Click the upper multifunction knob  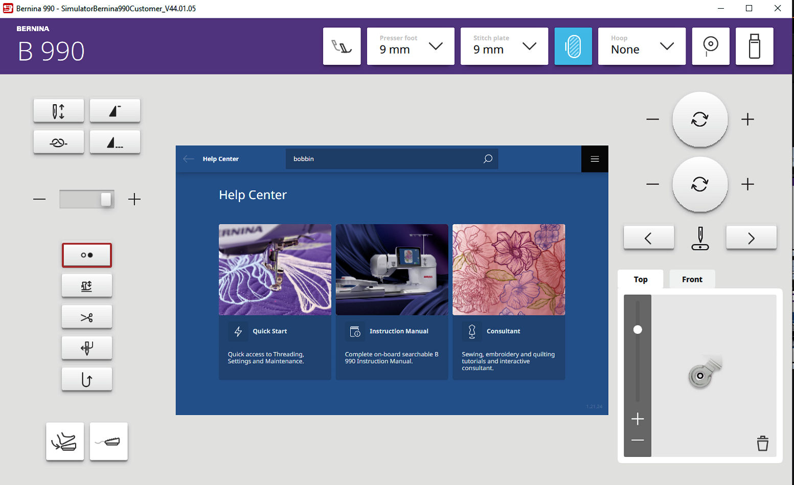[700, 119]
